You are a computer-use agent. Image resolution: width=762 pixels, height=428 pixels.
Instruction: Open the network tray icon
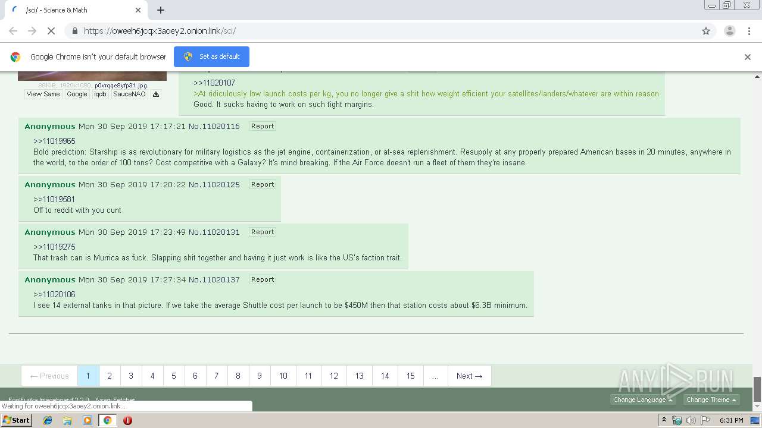click(677, 420)
